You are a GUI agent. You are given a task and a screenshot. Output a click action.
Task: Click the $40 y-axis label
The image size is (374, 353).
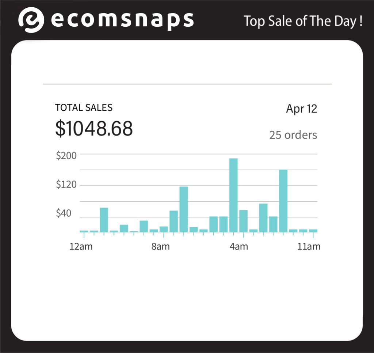(64, 213)
